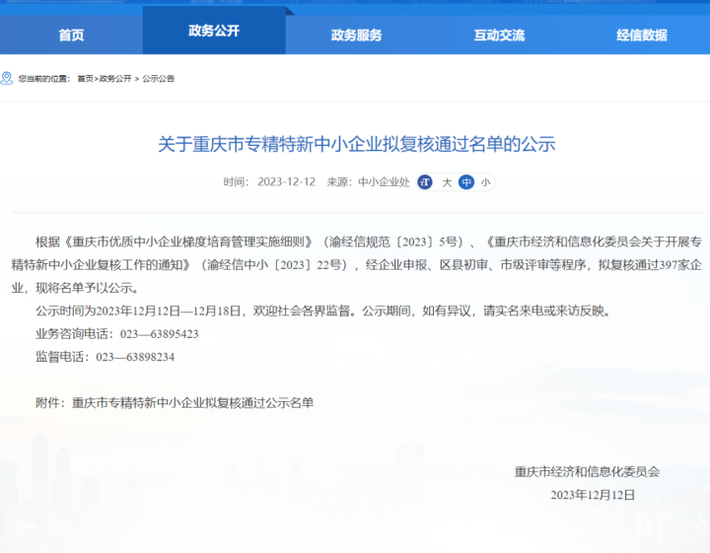Click the publish date 2023-12-12
The width and height of the screenshot is (710, 553).
[286, 182]
